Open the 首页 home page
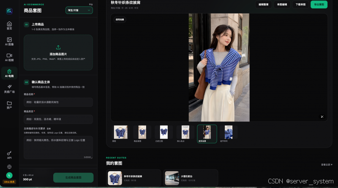The width and height of the screenshot is (338, 188). [9, 25]
